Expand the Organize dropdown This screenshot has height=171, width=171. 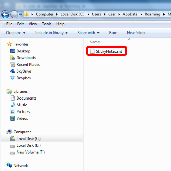pos(16,33)
